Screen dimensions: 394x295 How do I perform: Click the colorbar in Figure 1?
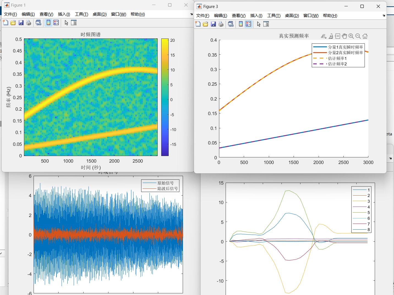(165, 97)
